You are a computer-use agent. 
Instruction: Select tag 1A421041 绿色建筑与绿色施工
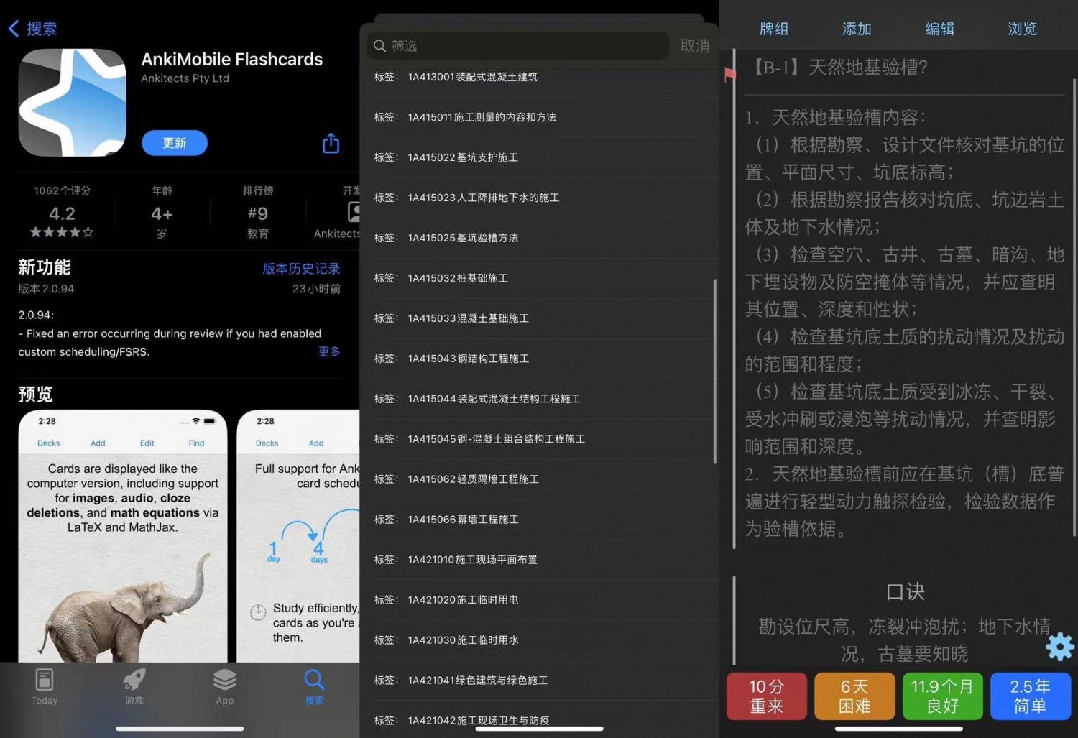[539, 681]
